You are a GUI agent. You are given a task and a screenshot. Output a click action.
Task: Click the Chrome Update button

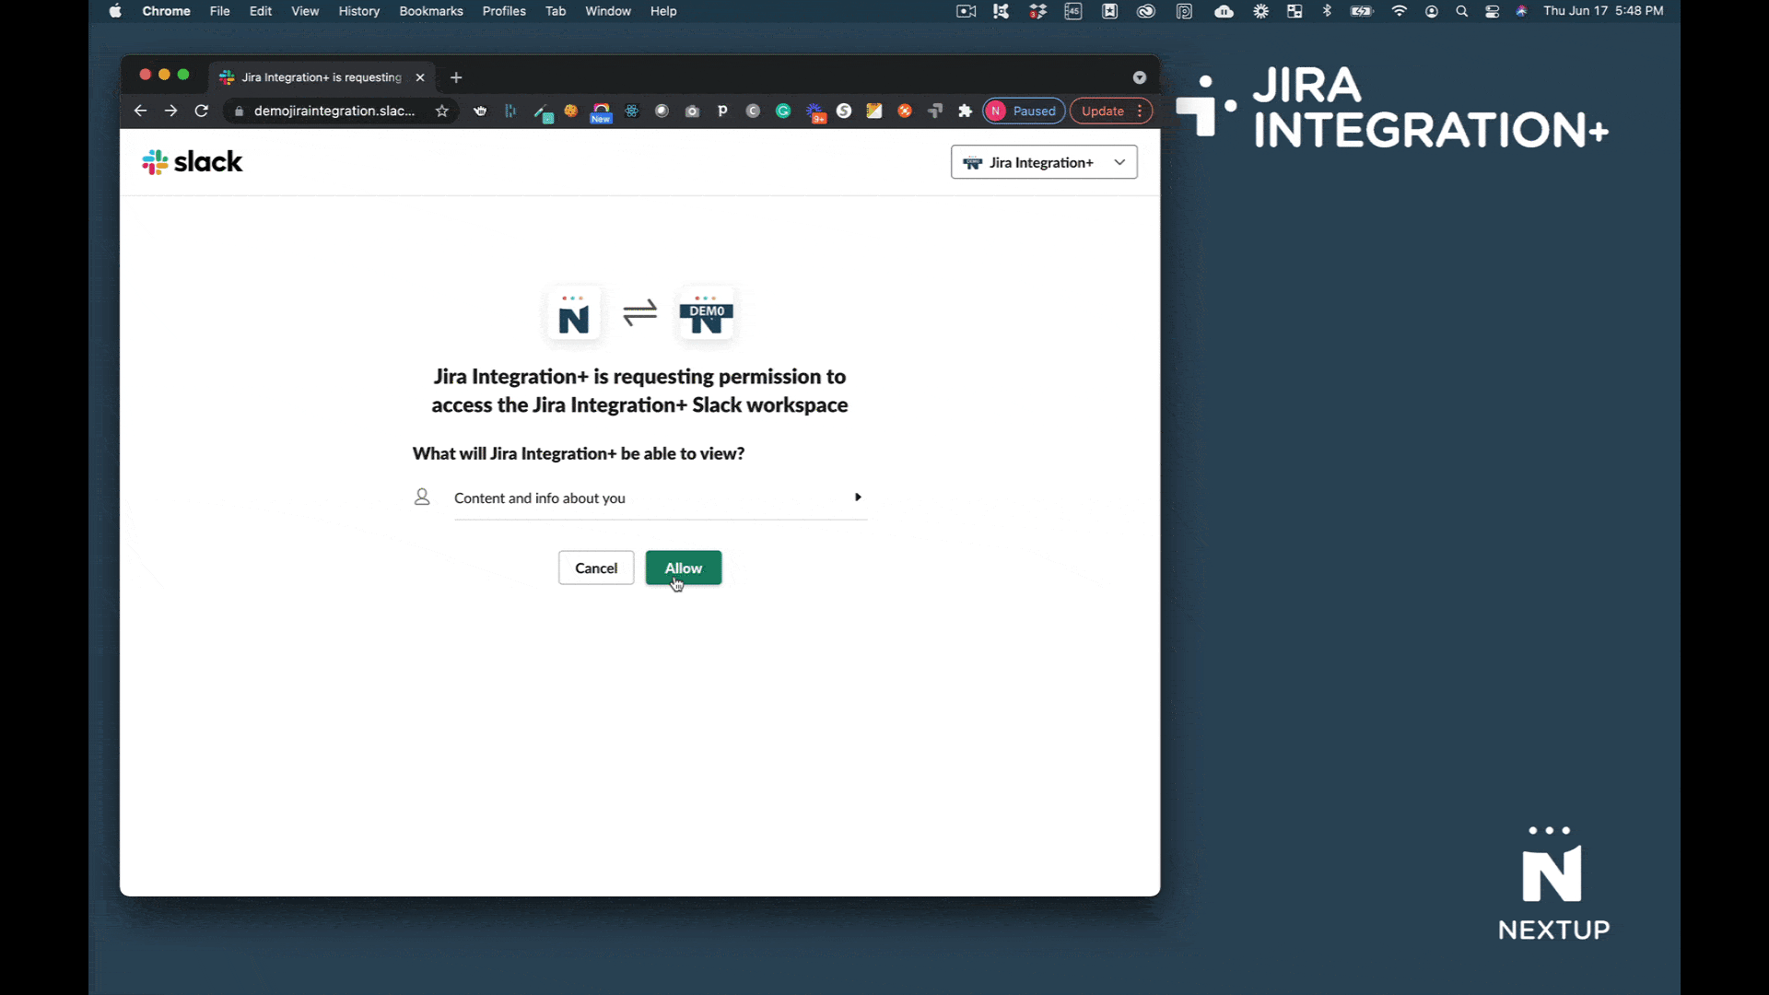(x=1103, y=111)
